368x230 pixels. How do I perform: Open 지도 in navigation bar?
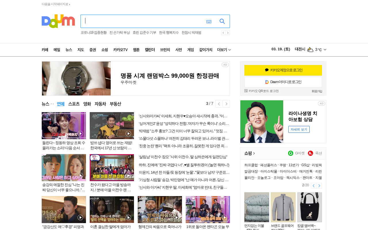(x=81, y=50)
